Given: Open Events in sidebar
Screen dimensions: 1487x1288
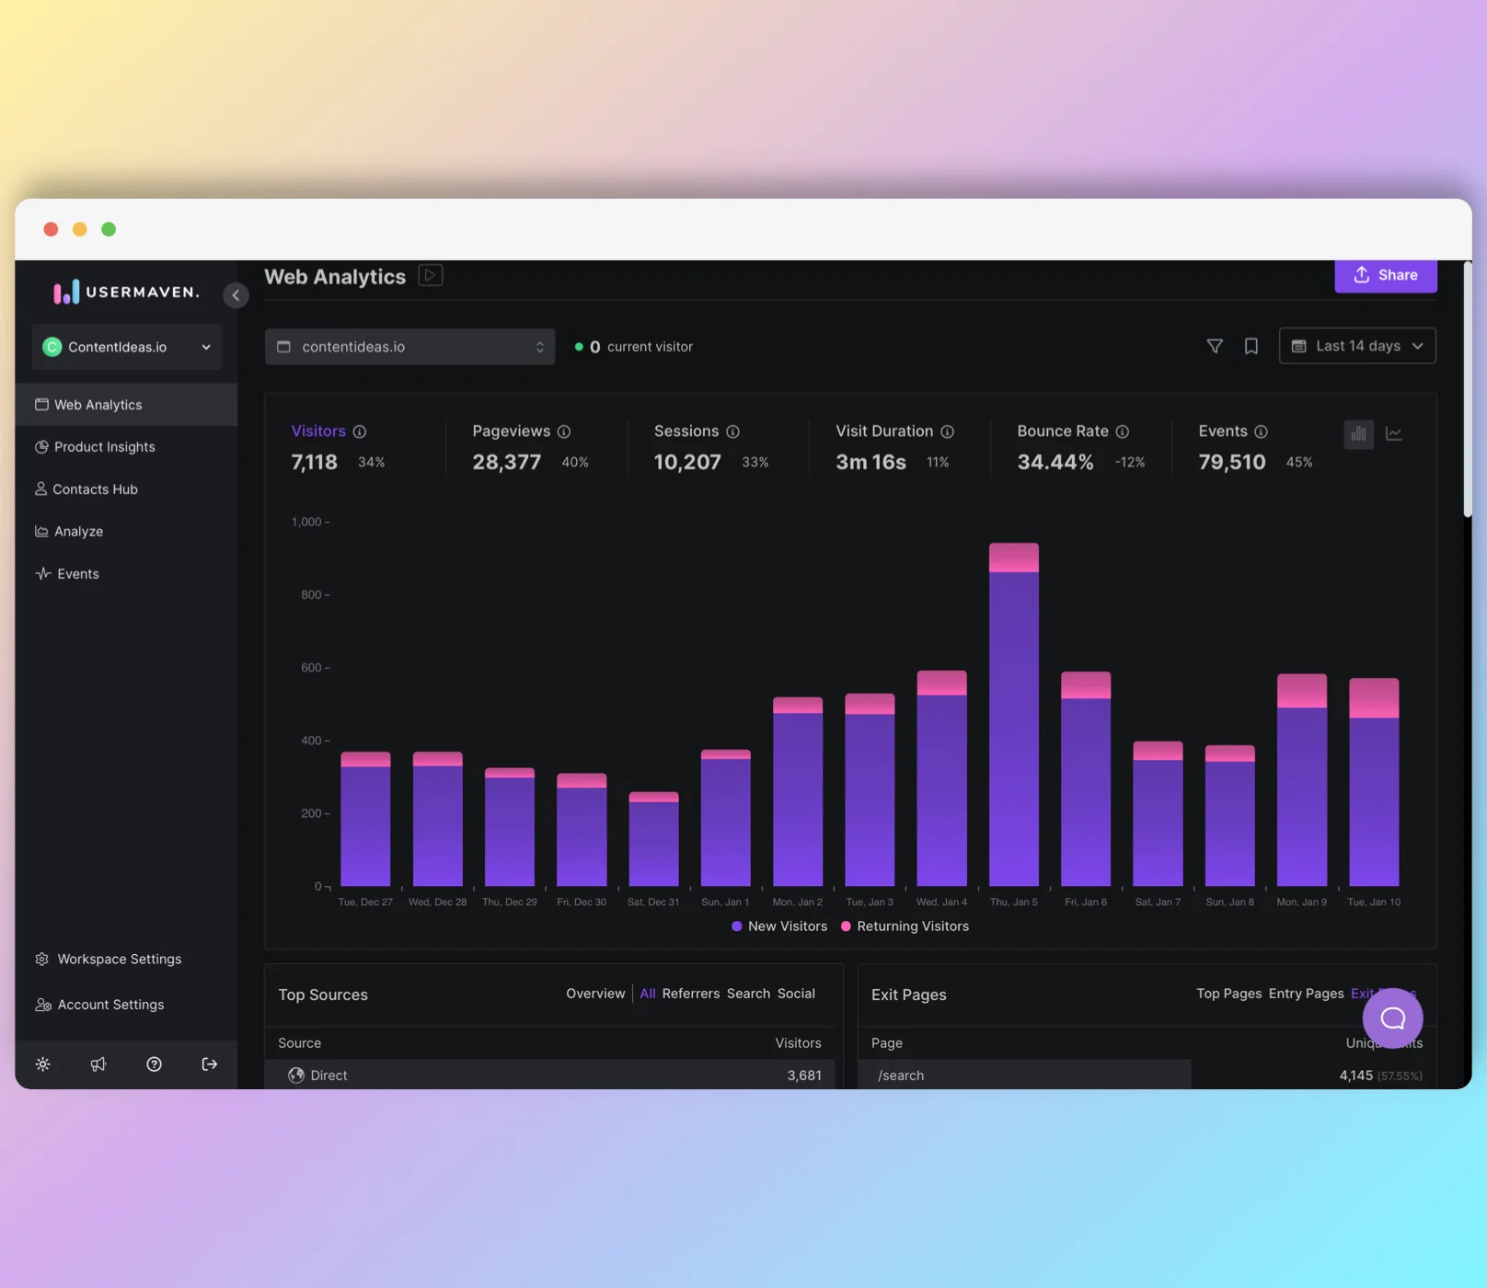Looking at the screenshot, I should tap(127, 574).
